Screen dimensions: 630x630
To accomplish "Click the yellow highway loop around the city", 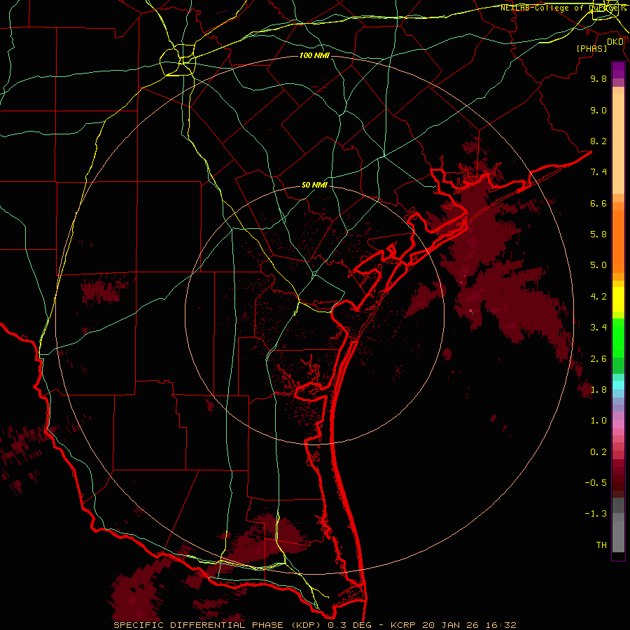I will coord(178,61).
